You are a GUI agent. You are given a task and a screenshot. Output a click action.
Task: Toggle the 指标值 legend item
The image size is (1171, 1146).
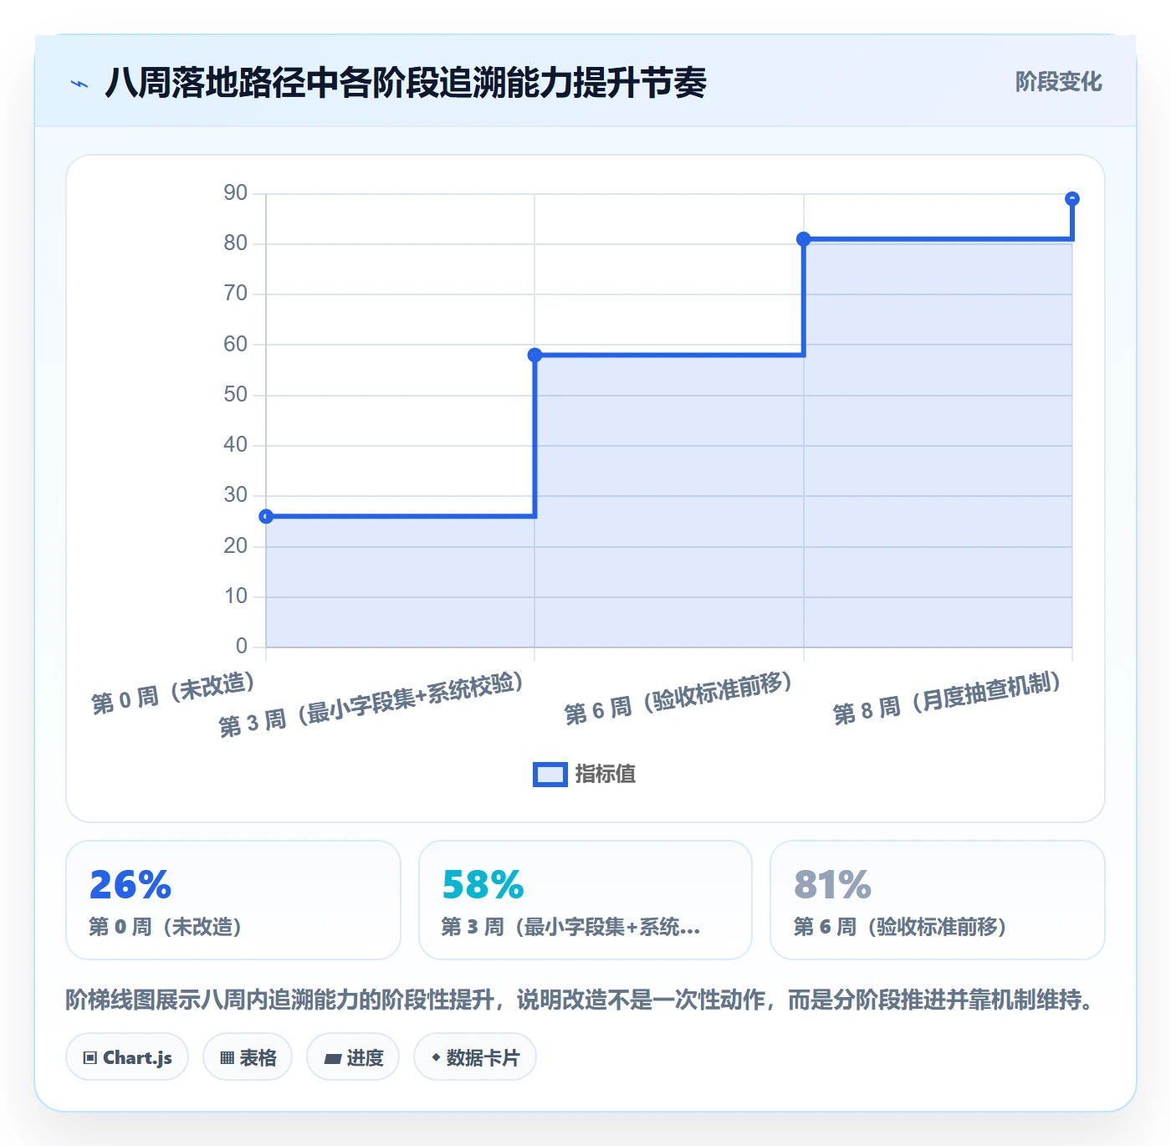tap(584, 774)
